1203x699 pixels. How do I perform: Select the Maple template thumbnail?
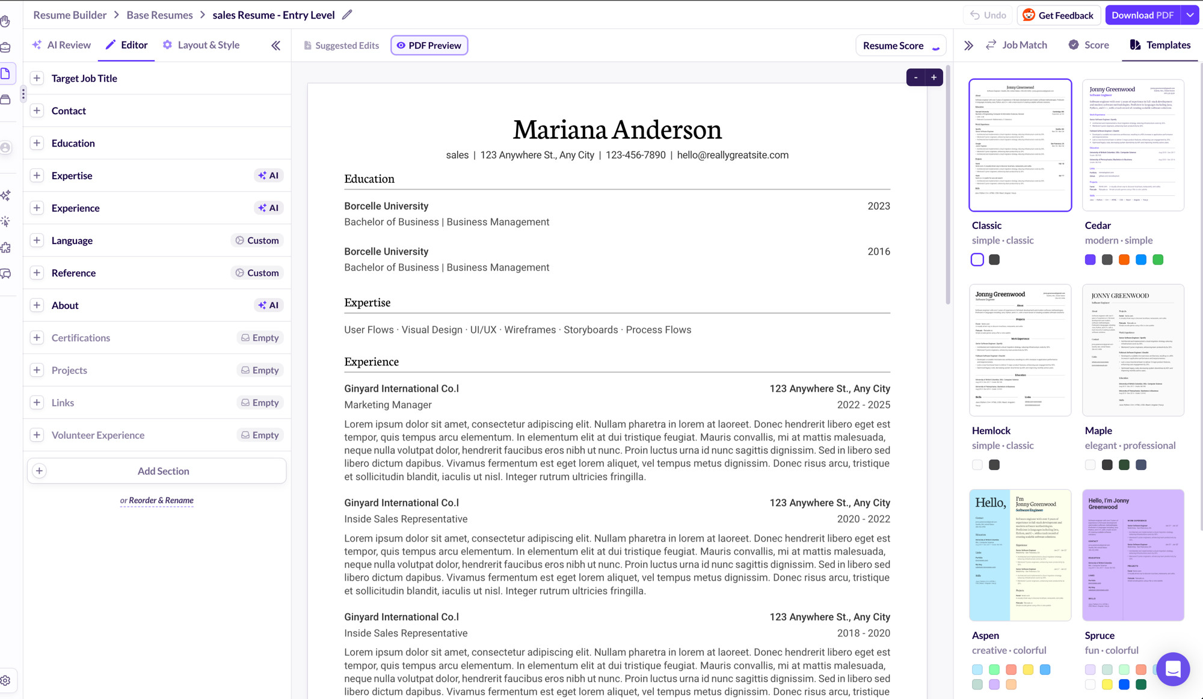click(x=1133, y=350)
